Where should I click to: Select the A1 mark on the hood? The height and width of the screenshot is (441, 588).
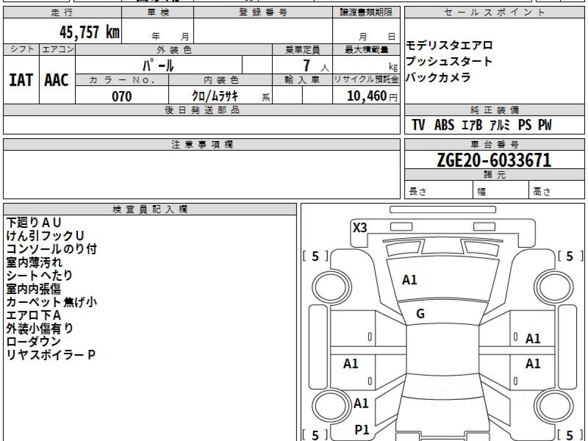coord(410,280)
